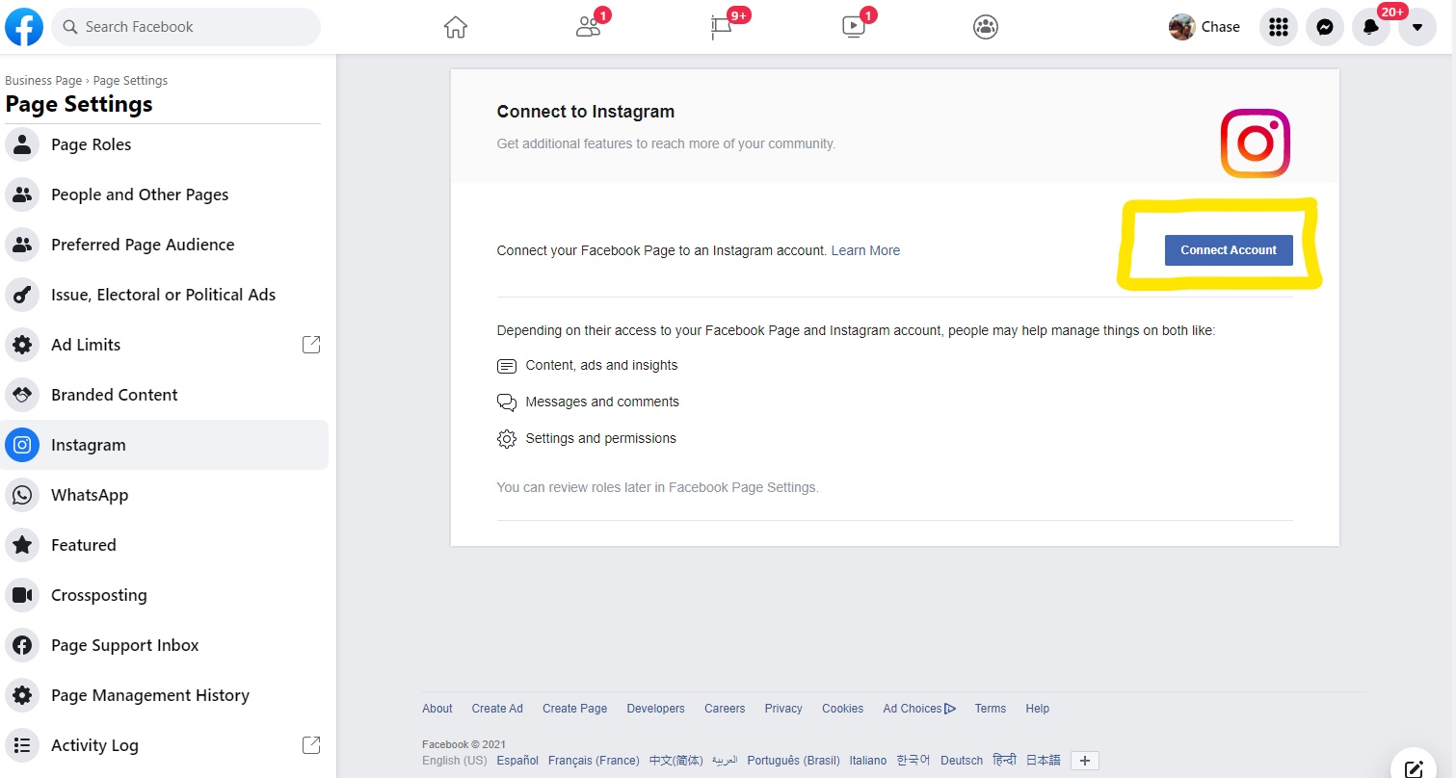Click the Branded Content handshake icon
Viewport: 1456px width, 778px height.
[22, 395]
